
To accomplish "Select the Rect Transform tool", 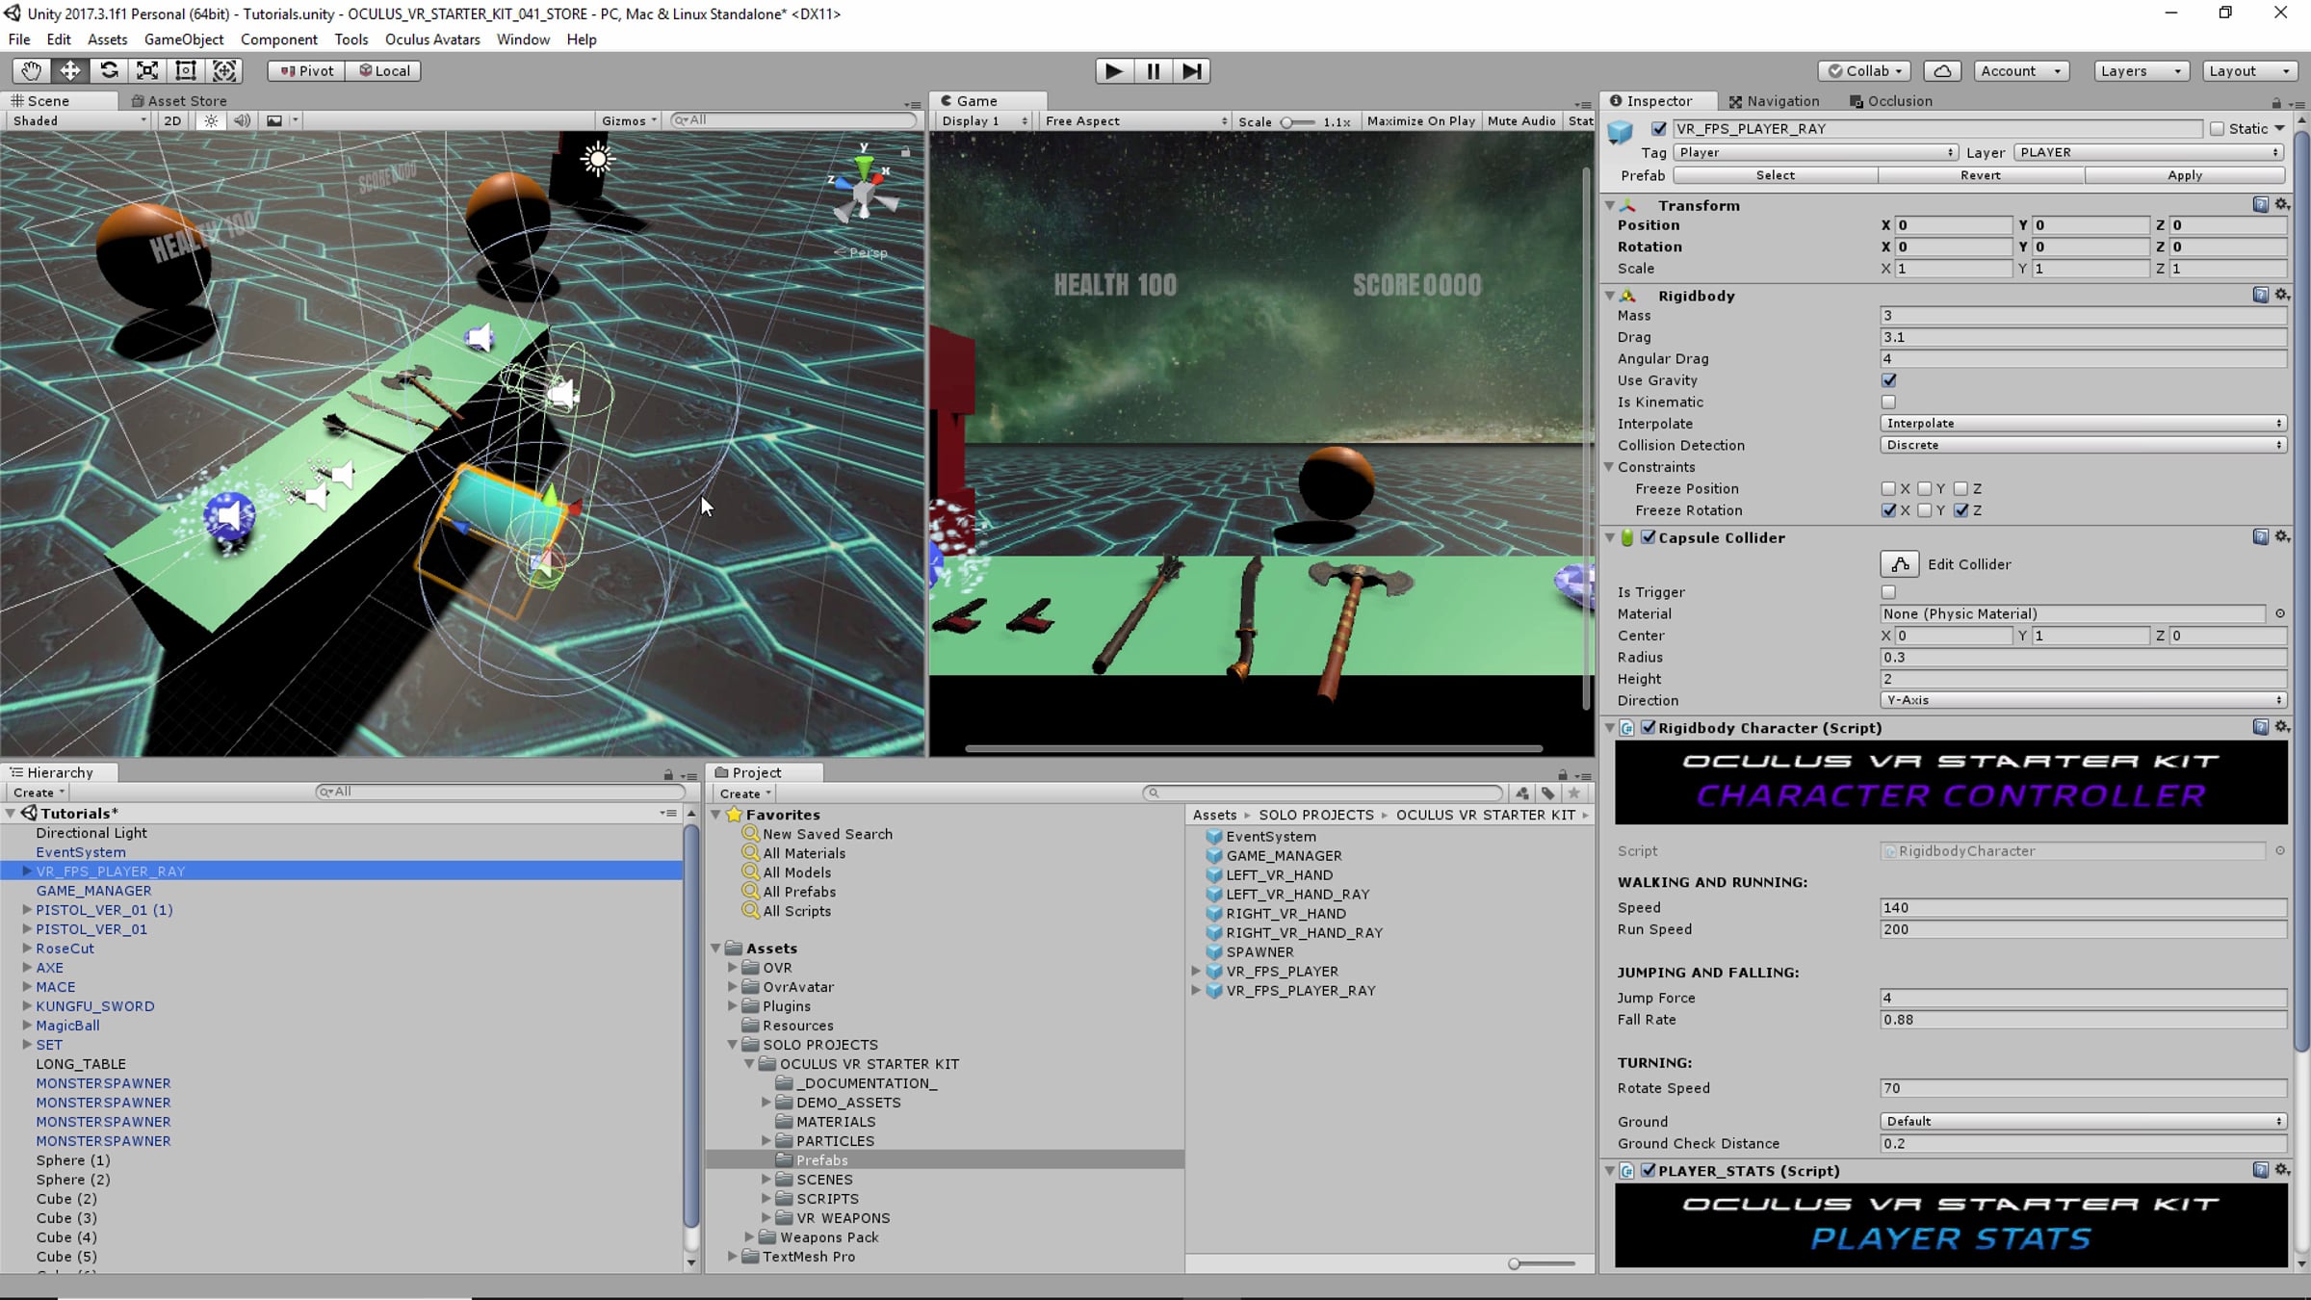I will point(186,70).
